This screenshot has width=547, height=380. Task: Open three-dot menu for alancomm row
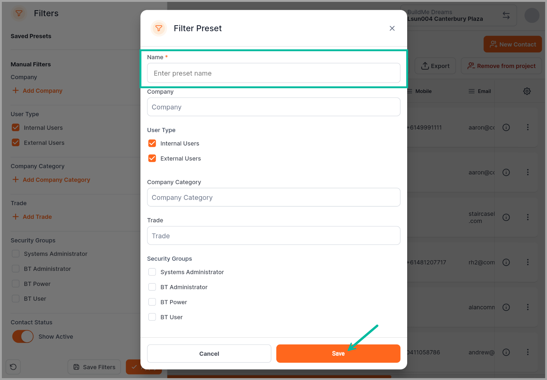[528, 307]
